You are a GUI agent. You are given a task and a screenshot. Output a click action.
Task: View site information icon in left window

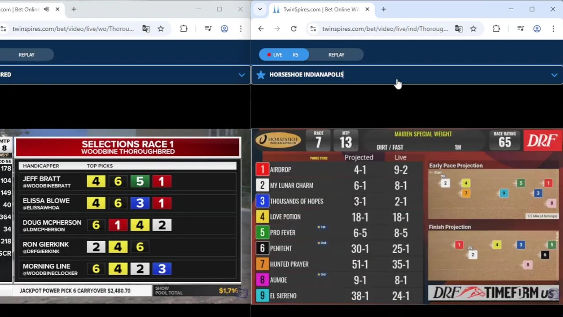coord(4,29)
